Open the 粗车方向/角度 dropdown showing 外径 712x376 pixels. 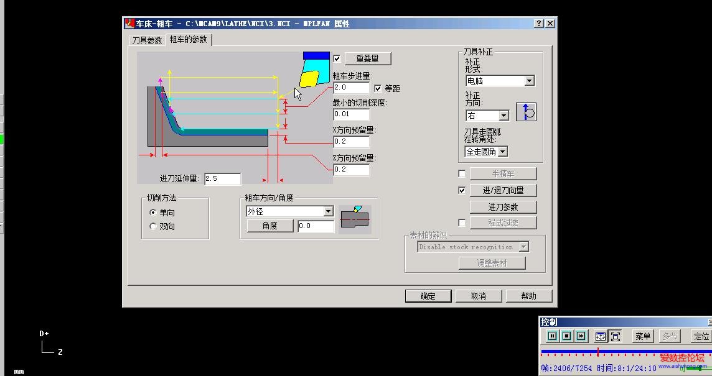(x=329, y=211)
